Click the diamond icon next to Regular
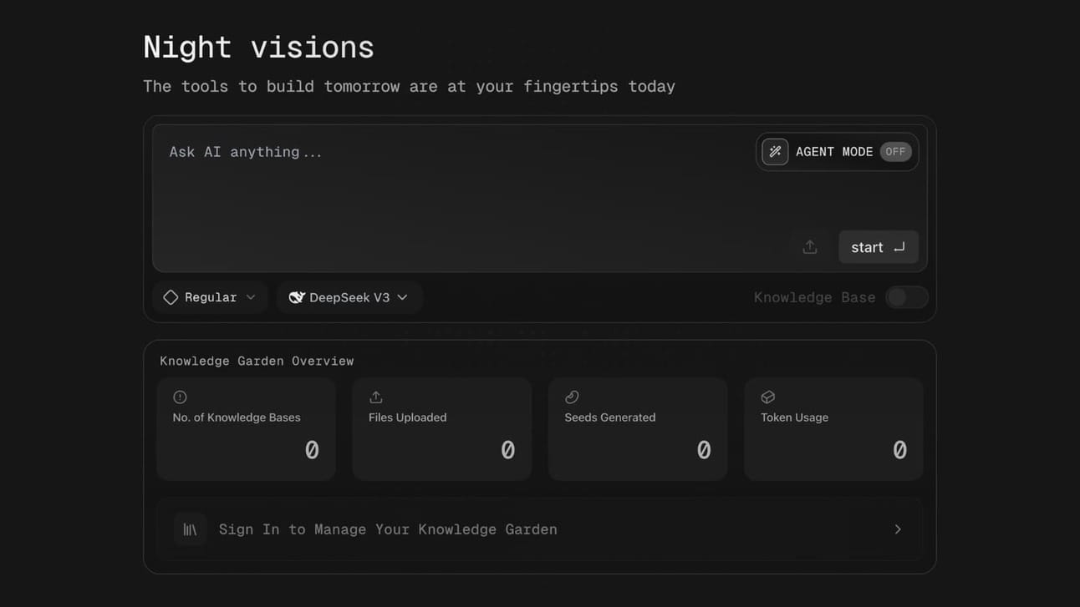 point(171,297)
